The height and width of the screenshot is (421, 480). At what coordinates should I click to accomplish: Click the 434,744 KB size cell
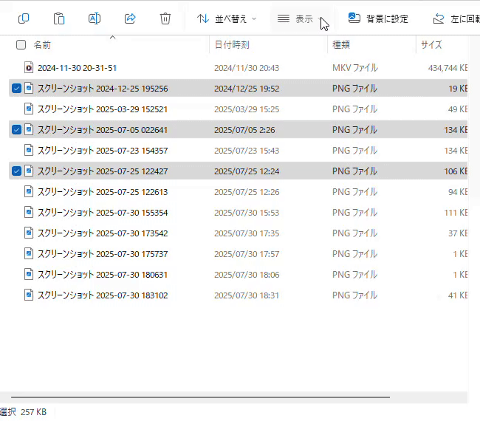point(448,68)
